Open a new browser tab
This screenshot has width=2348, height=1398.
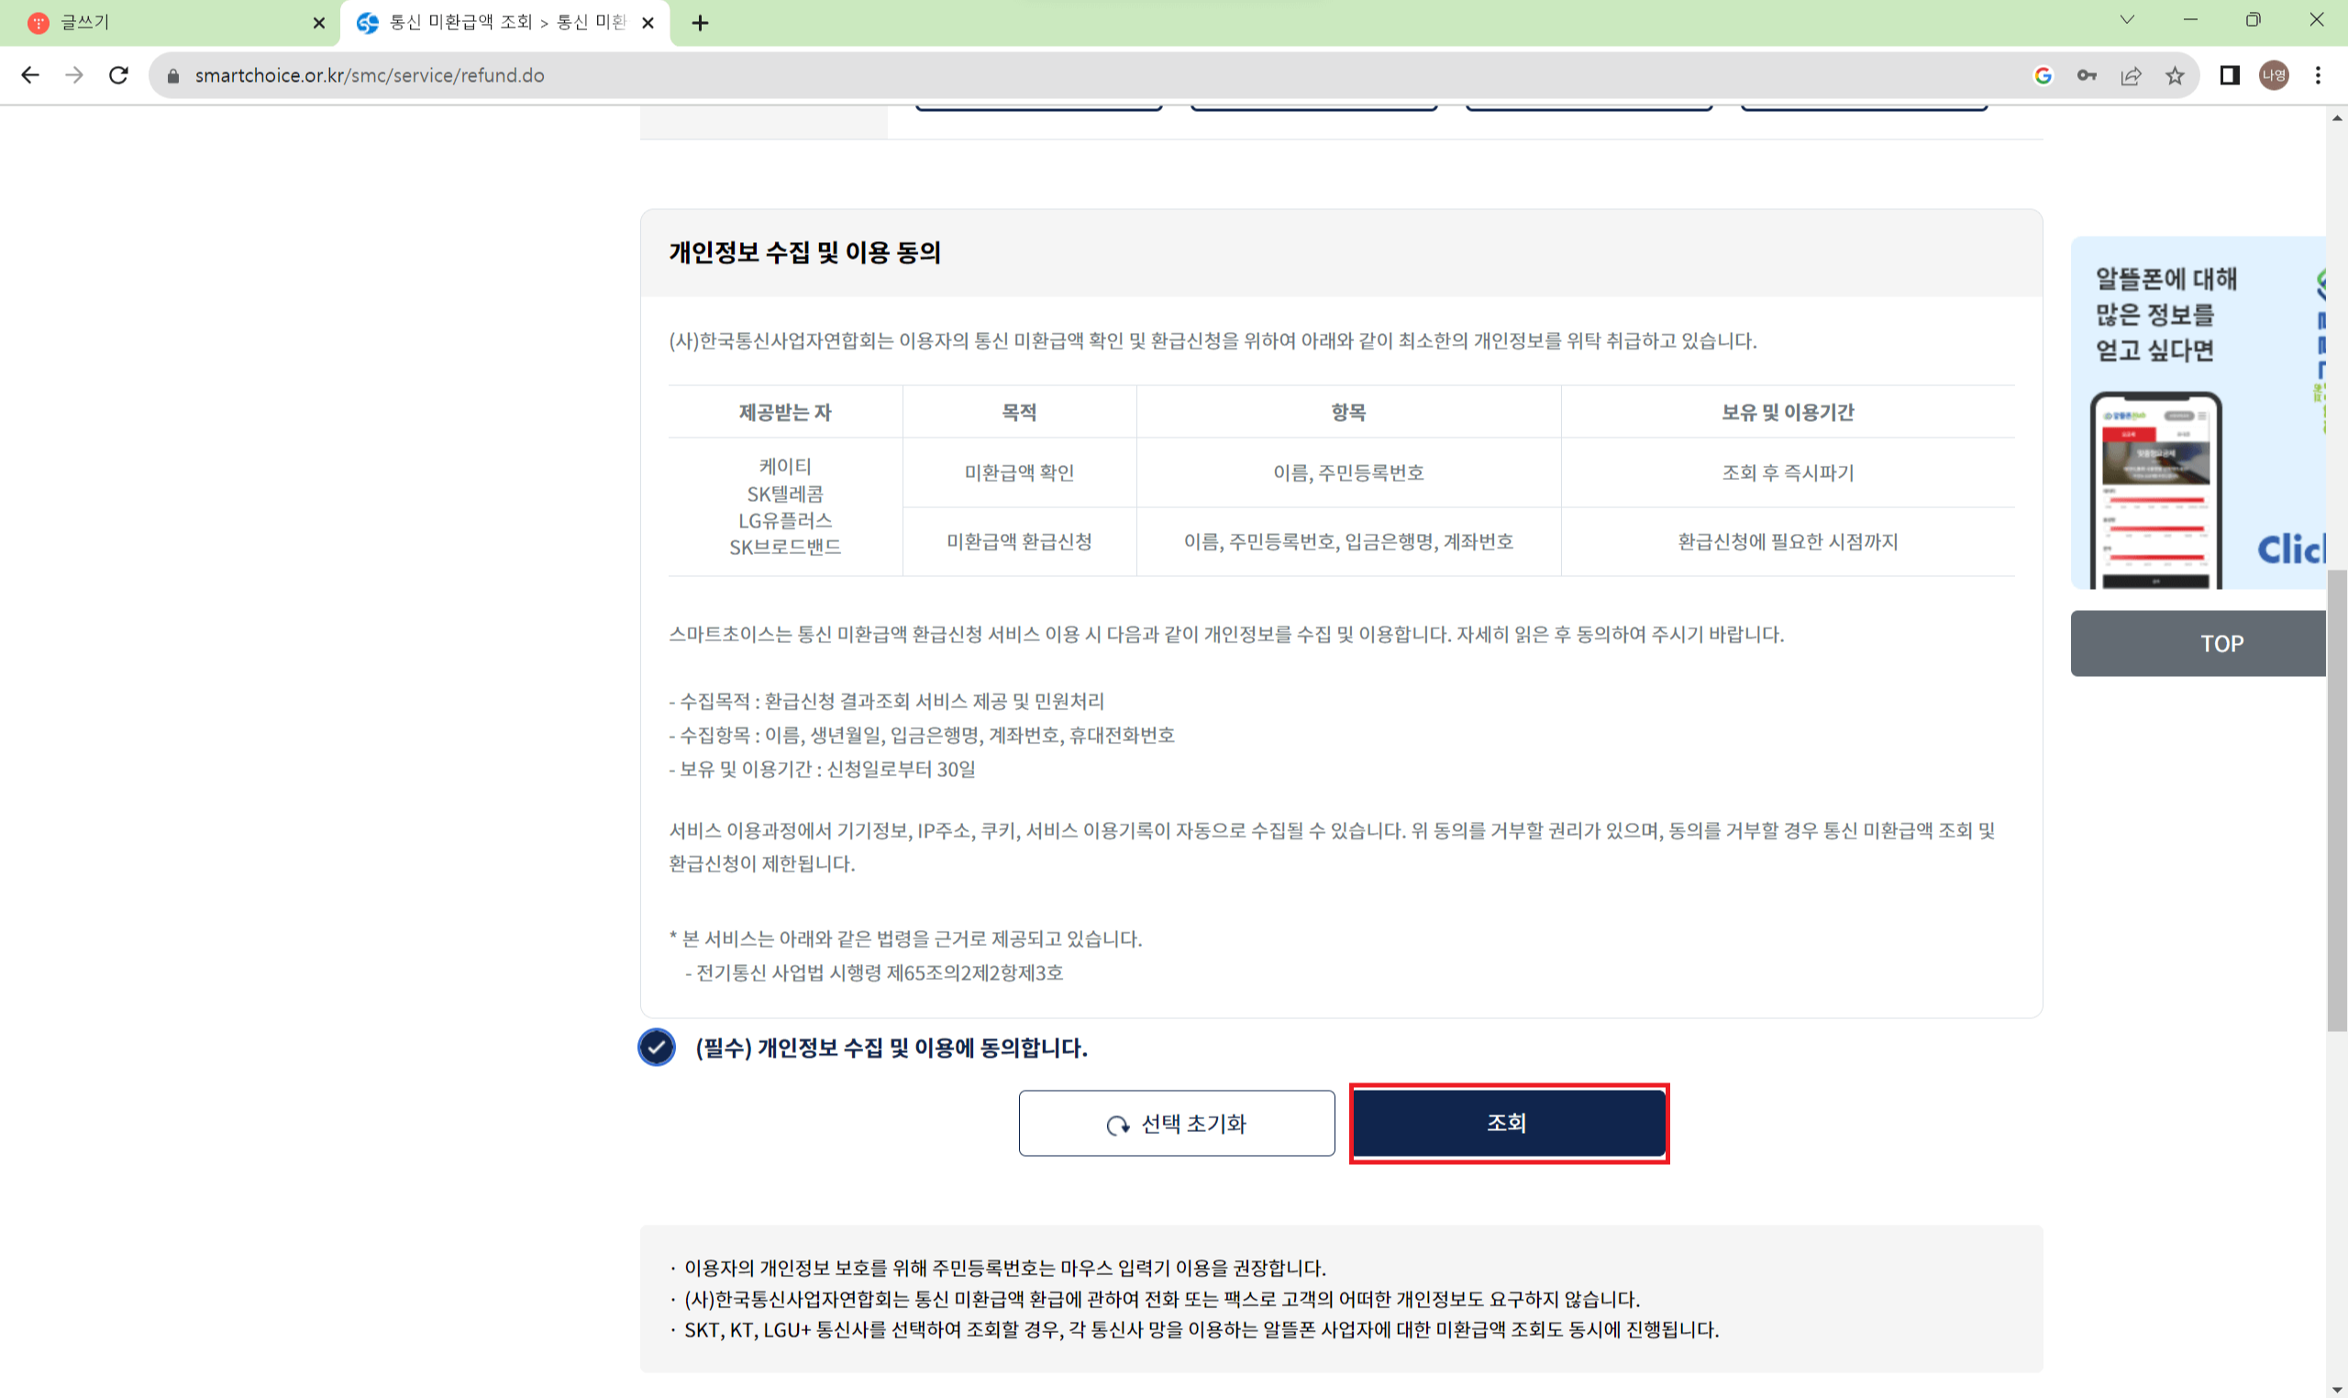coord(700,23)
